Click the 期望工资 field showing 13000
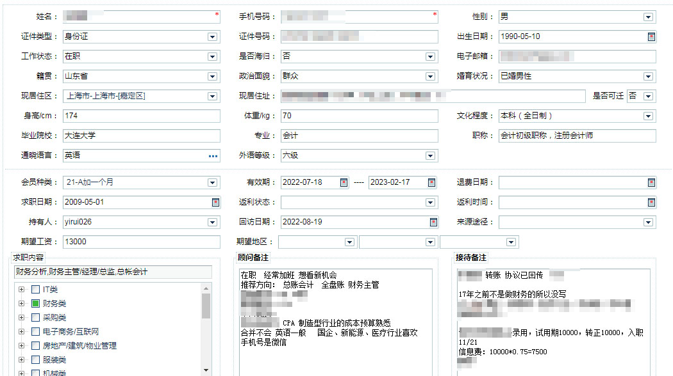This screenshot has height=376, width=673. (141, 242)
